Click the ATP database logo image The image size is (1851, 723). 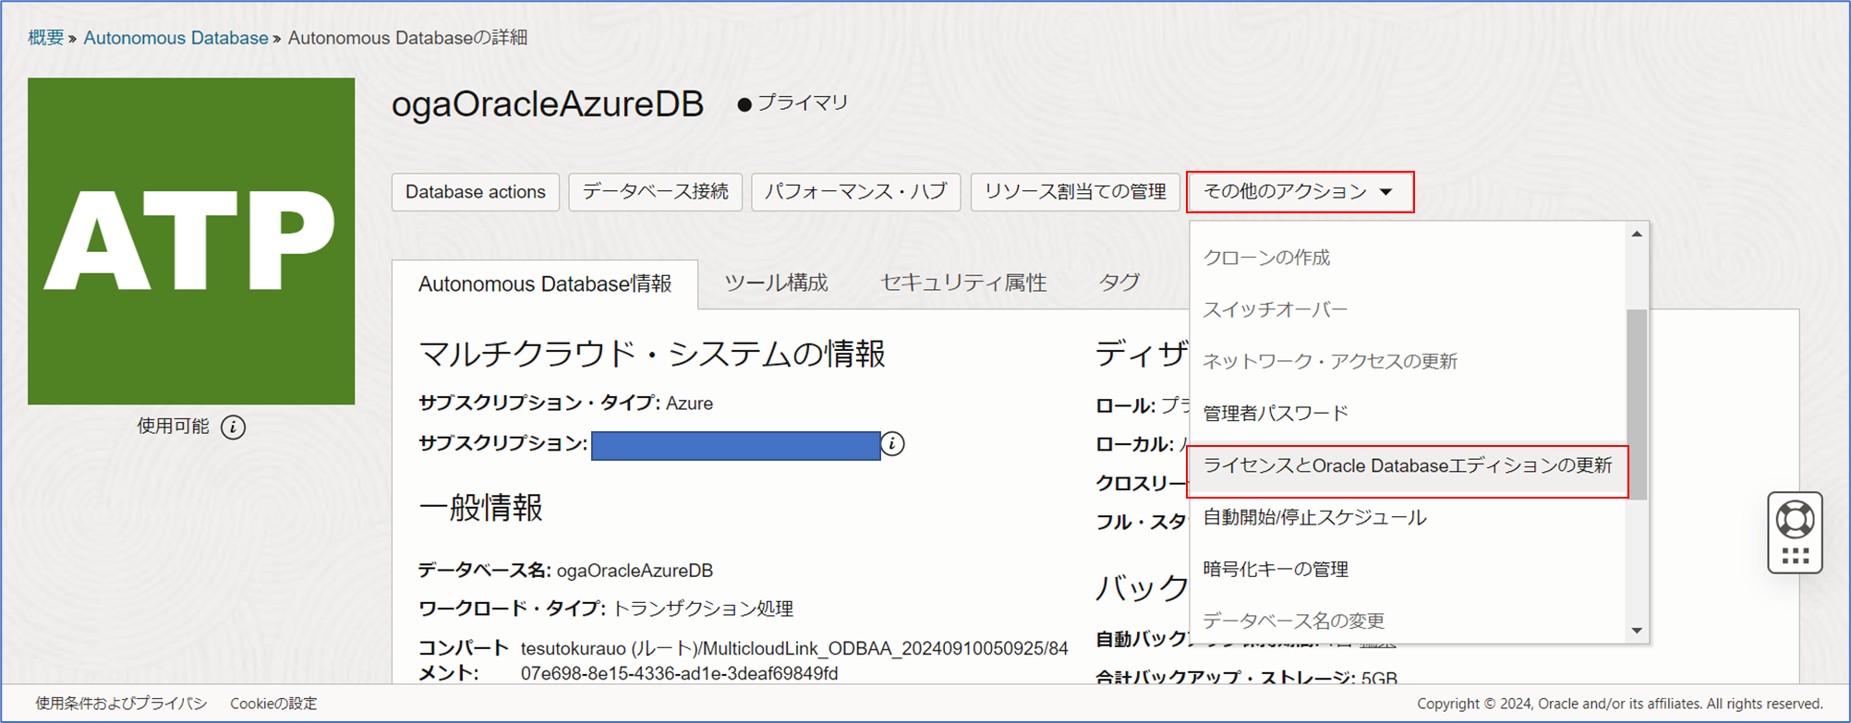coord(191,241)
